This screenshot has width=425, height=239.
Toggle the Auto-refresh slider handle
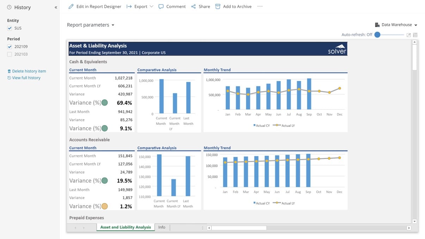(x=377, y=35)
